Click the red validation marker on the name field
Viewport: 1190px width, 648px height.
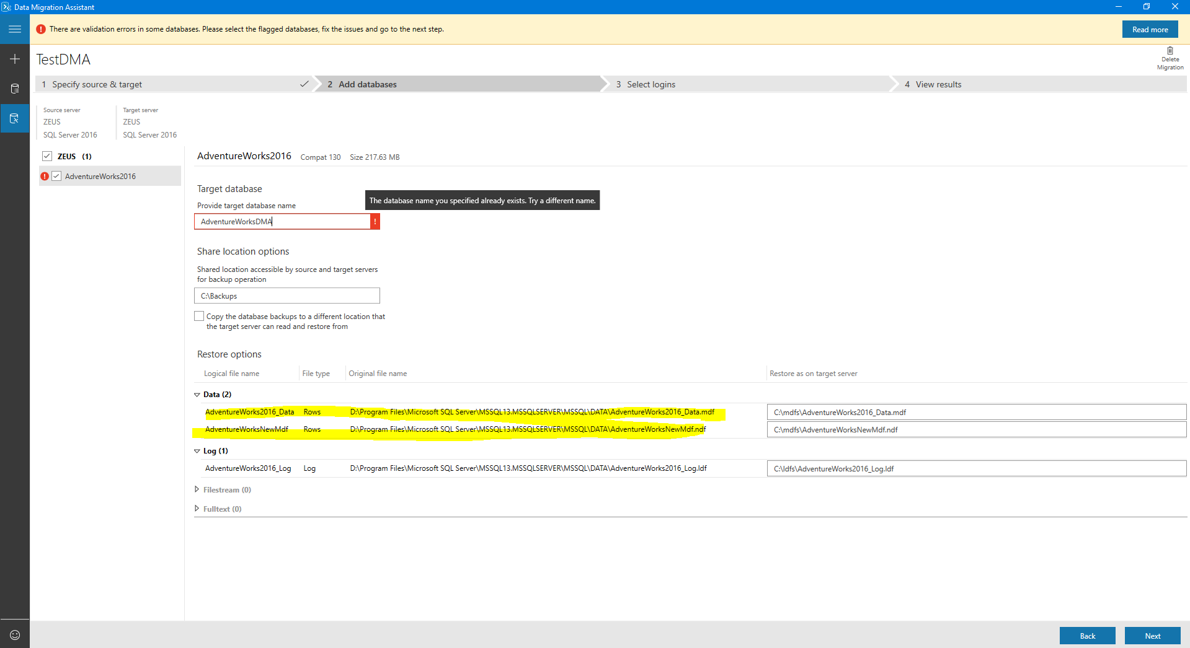[375, 222]
